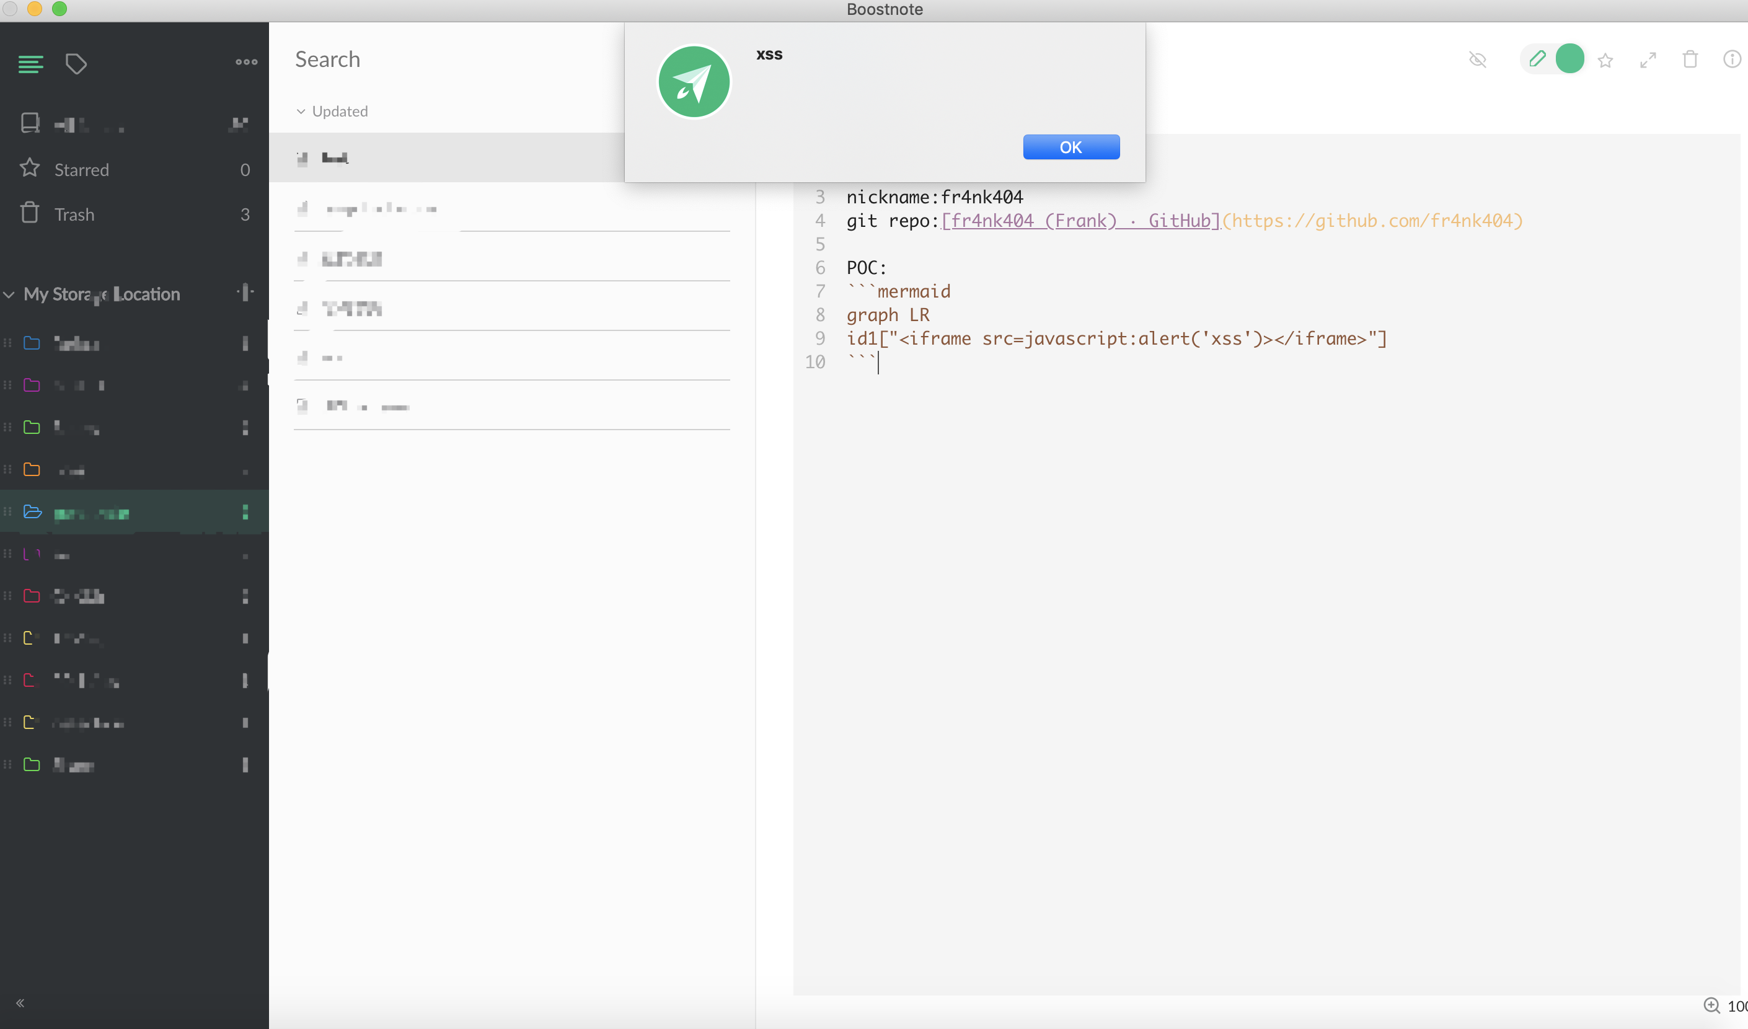Open the Trash section
This screenshot has width=1748, height=1029.
[x=74, y=214]
